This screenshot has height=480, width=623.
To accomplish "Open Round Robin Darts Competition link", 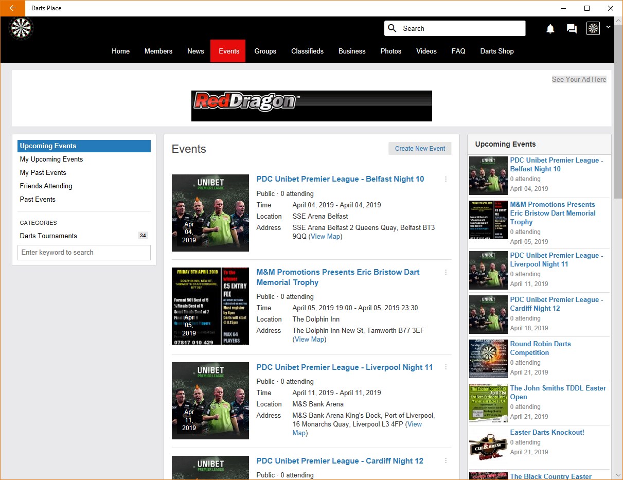I will [x=540, y=348].
